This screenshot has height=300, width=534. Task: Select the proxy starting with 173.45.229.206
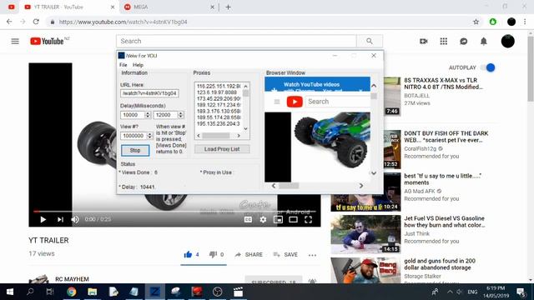click(219, 98)
